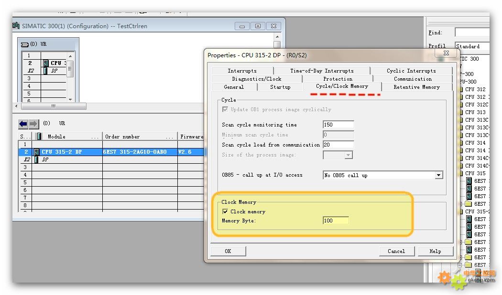502x295 pixels.
Task: Select first 6ES7 module under CPU 315
Action: (477, 181)
